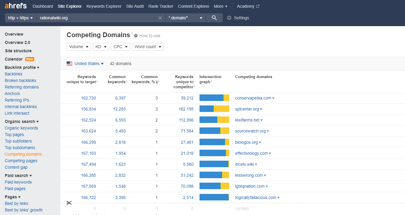Click the How to use link
Image resolution: width=405 pixels, height=215 pixels.
coord(150,36)
